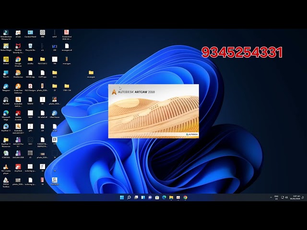Open the Vector Magic shortcut

pyautogui.click(x=6, y=47)
